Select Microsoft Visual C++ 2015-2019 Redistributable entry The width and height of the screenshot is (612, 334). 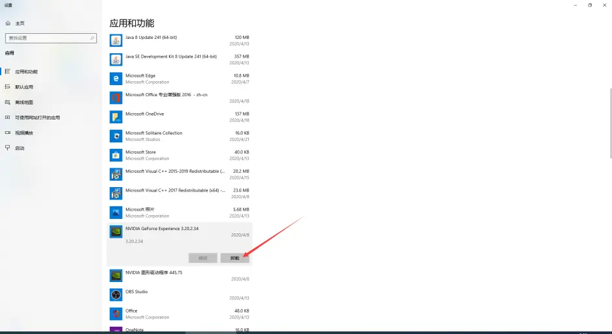179,174
